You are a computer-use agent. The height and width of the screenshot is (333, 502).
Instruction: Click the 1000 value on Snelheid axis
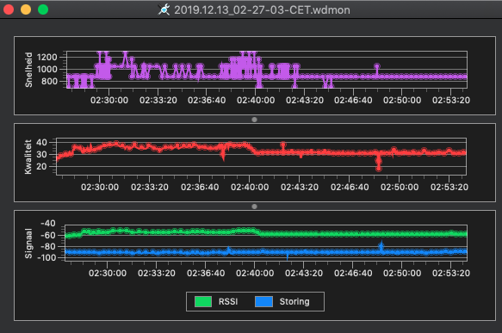click(x=46, y=70)
